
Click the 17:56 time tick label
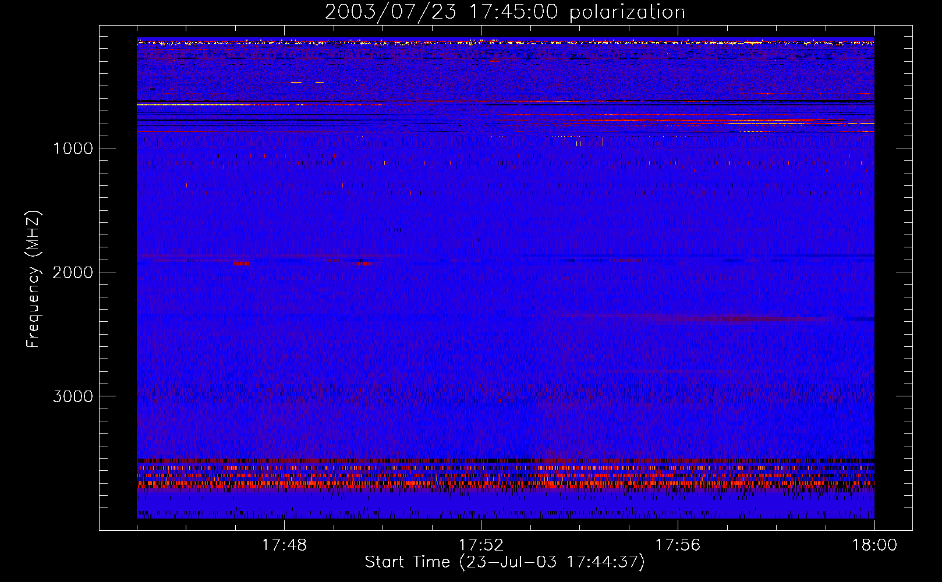678,545
